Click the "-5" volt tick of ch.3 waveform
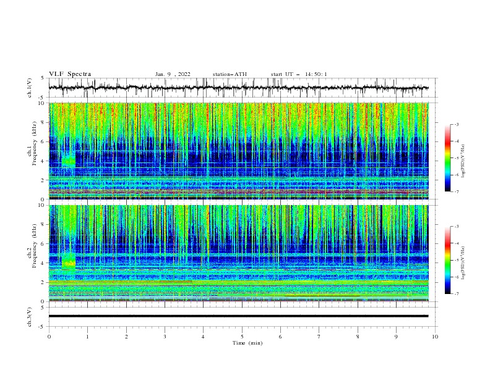This screenshot has width=490, height=378. pos(42,327)
